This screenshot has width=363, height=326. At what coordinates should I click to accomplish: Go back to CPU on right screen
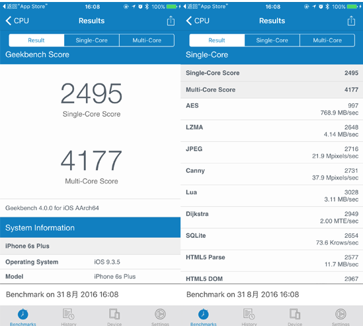point(198,21)
